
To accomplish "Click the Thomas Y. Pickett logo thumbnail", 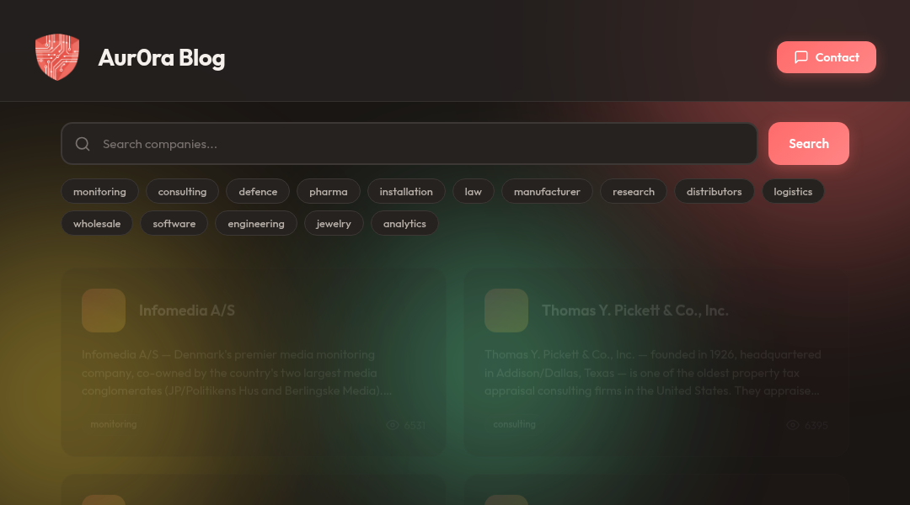I will (x=506, y=311).
